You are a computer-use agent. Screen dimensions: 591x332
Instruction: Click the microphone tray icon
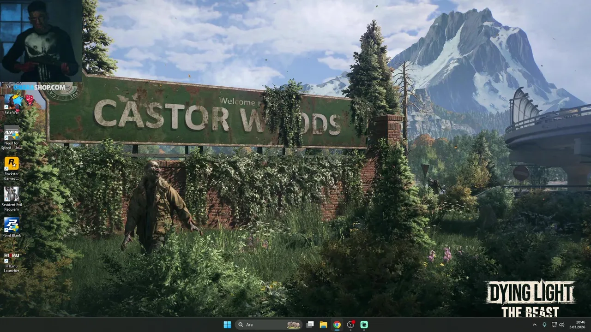pos(545,325)
